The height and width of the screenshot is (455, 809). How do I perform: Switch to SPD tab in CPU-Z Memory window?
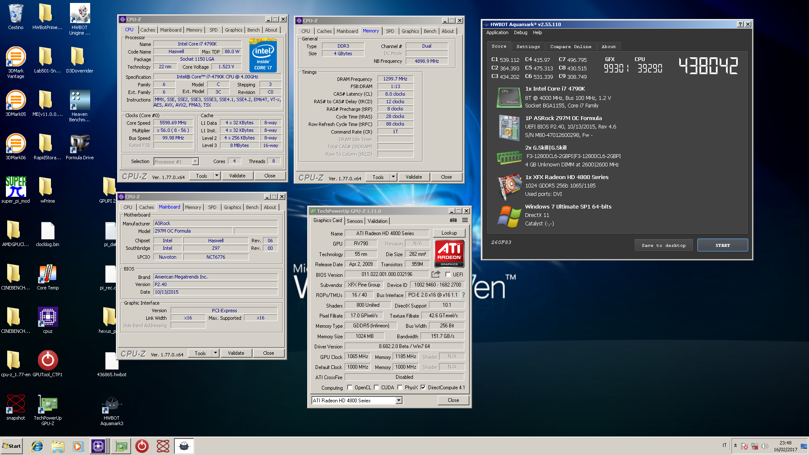tap(390, 31)
